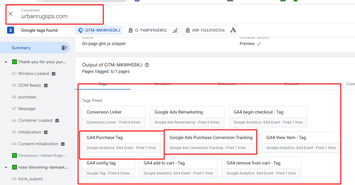Switch to the Consent tab
The height and width of the screenshot is (185, 355).
tap(291, 84)
